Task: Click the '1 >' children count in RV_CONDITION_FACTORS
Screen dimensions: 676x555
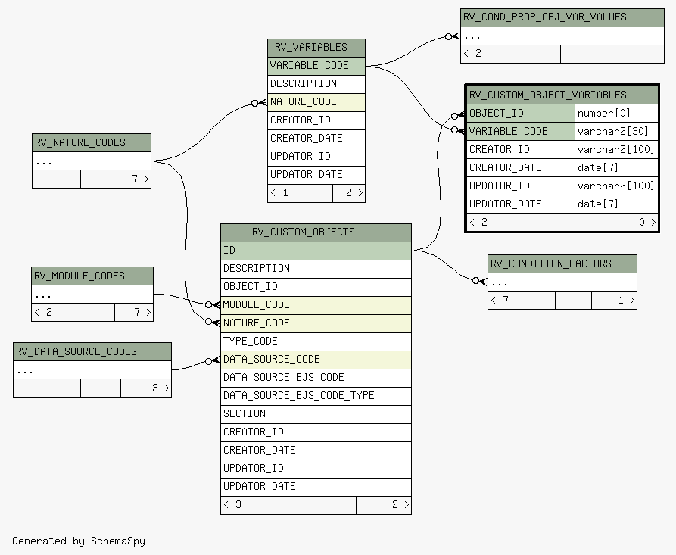Action: 615,300
